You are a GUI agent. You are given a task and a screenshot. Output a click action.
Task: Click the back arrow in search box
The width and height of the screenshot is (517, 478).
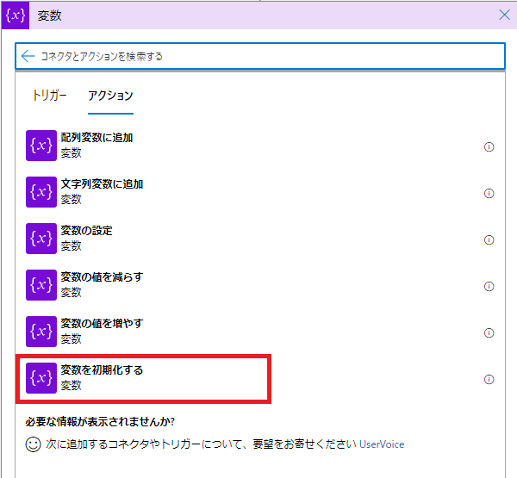(x=28, y=56)
